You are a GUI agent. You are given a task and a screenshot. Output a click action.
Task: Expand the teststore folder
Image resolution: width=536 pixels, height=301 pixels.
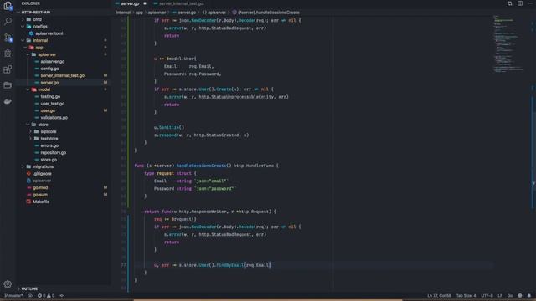[x=49, y=139]
